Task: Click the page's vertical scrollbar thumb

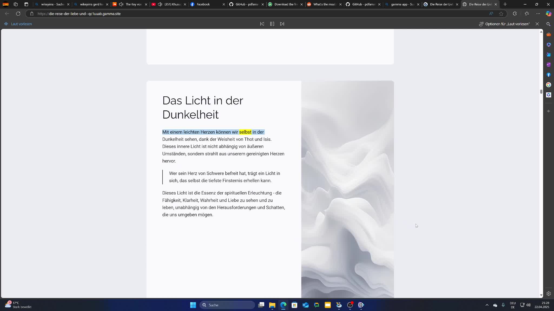Action: click(541, 92)
